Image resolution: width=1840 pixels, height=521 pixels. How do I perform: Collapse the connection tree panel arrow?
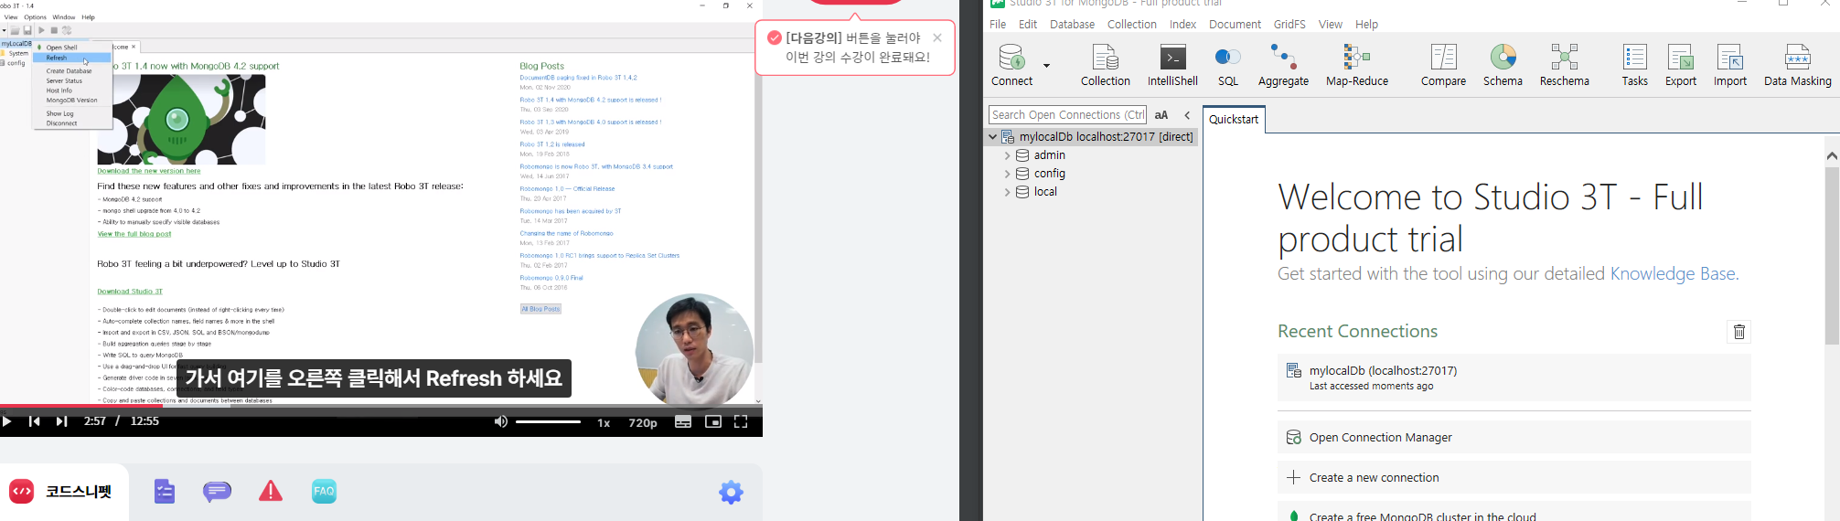click(x=1188, y=115)
